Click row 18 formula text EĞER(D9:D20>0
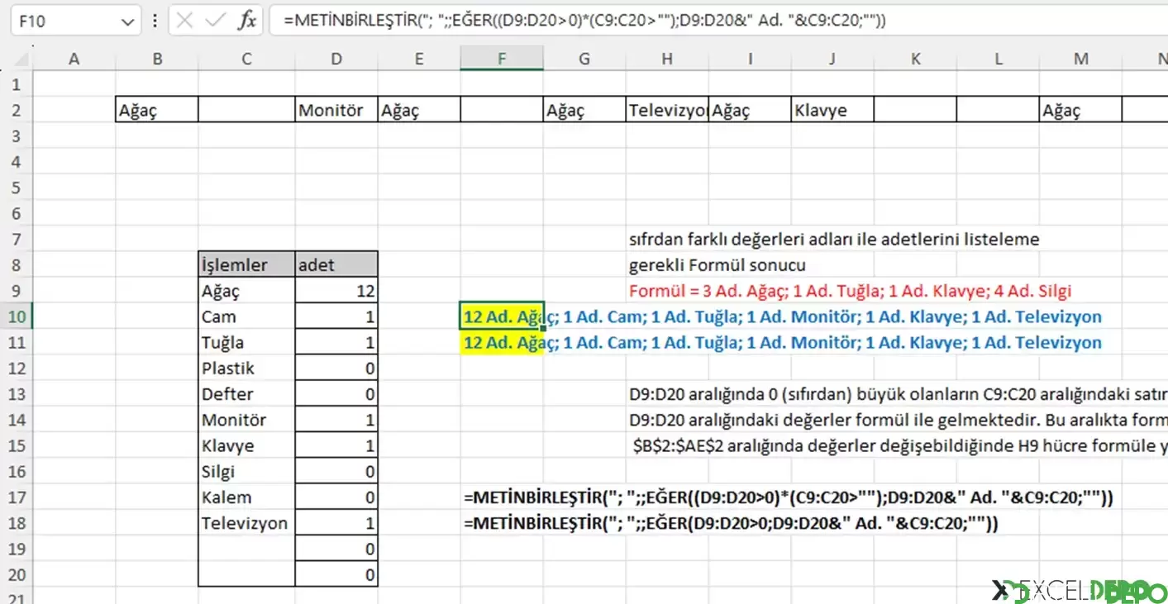Screen dimensions: 1168x604 tap(731, 523)
